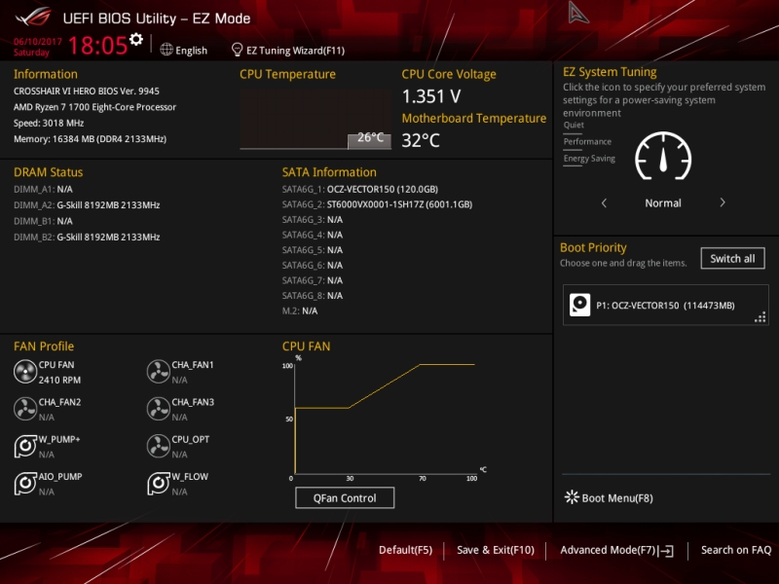Click DIMM_B2 G-Skill 8192MB 2133MHz
The image size is (779, 584).
(87, 237)
